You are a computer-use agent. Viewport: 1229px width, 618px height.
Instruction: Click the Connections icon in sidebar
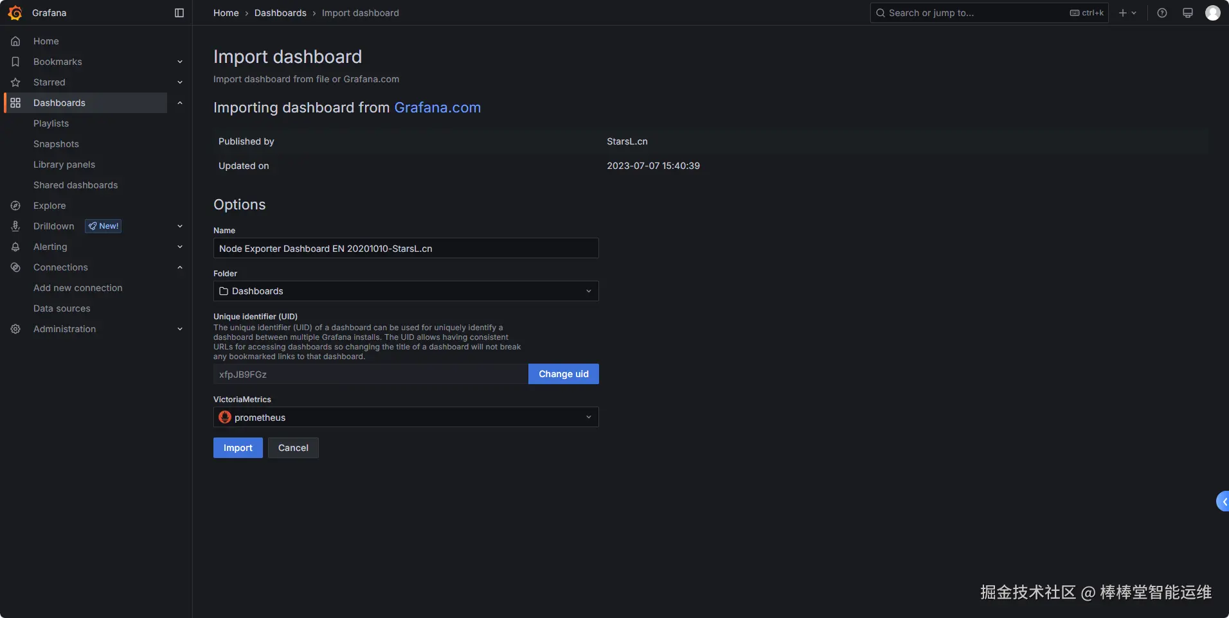click(15, 267)
